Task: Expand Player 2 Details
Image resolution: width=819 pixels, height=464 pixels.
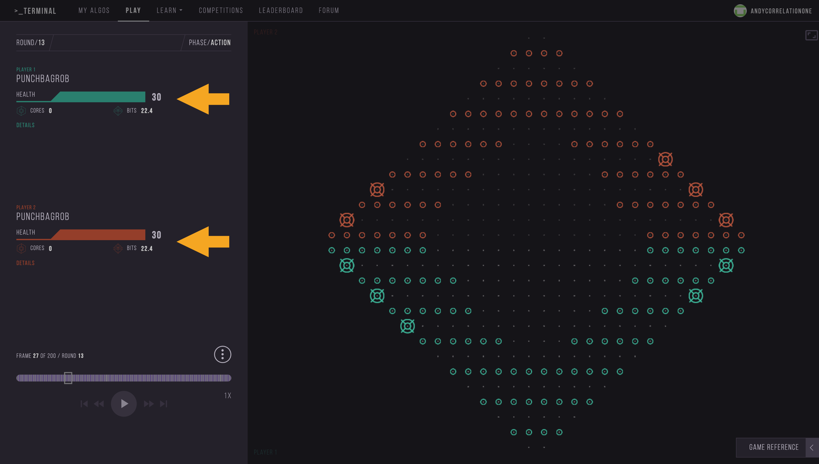Action: [26, 263]
